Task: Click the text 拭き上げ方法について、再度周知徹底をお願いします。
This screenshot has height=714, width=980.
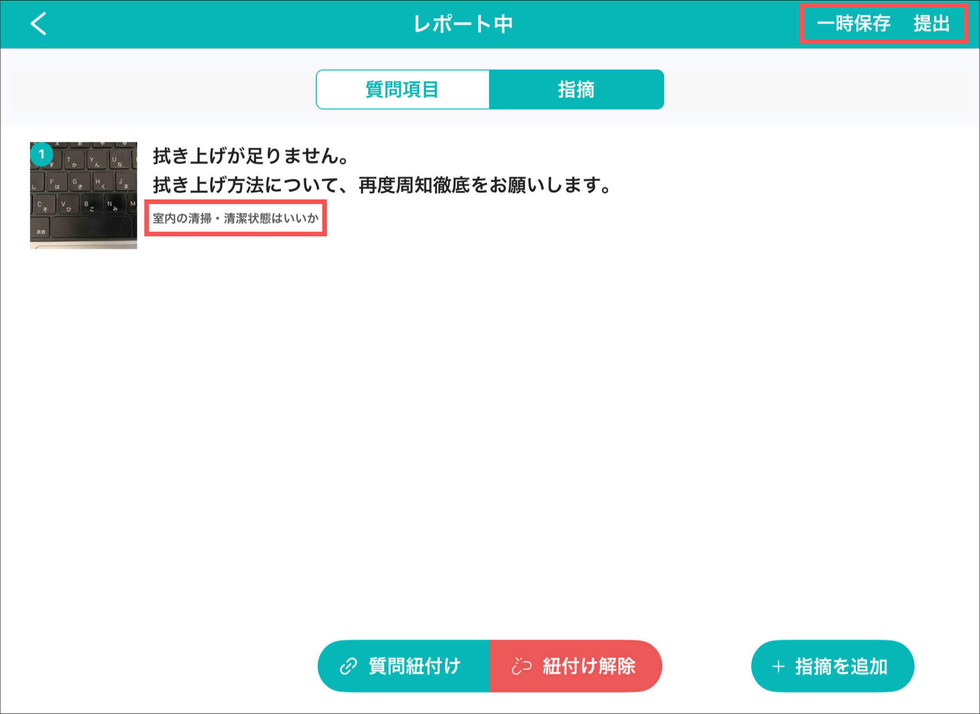Action: click(x=382, y=185)
